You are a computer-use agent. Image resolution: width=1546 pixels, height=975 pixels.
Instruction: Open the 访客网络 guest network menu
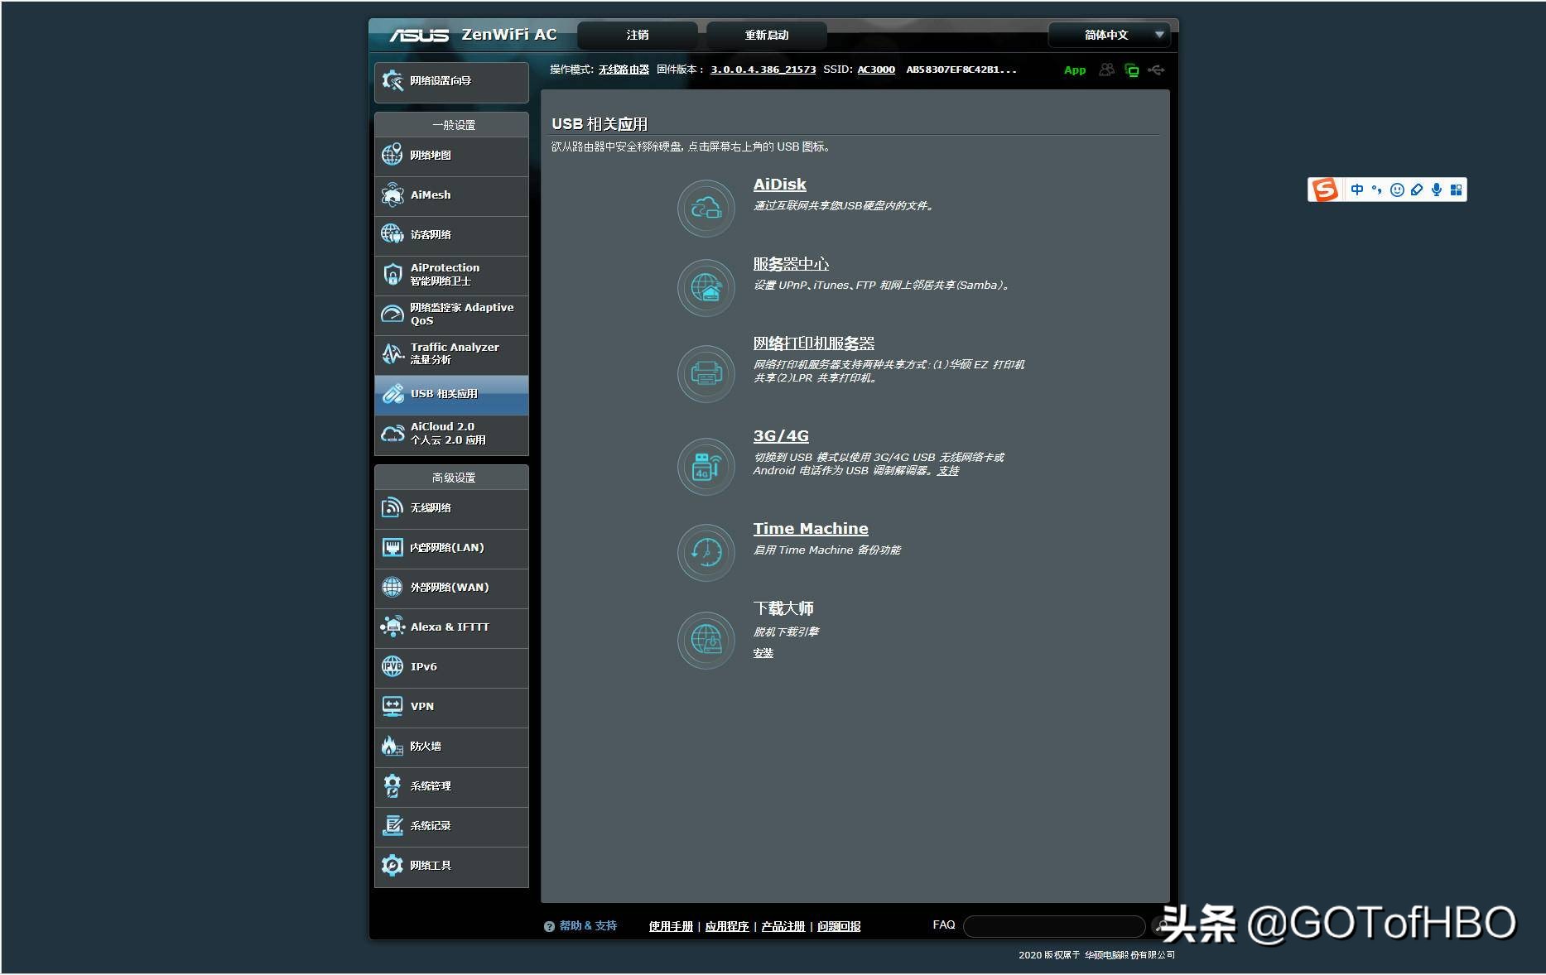coord(451,235)
